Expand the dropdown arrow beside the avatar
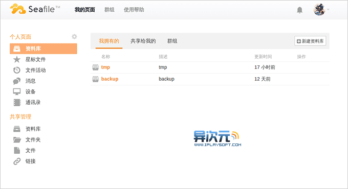The height and width of the screenshot is (189, 348). (x=328, y=10)
